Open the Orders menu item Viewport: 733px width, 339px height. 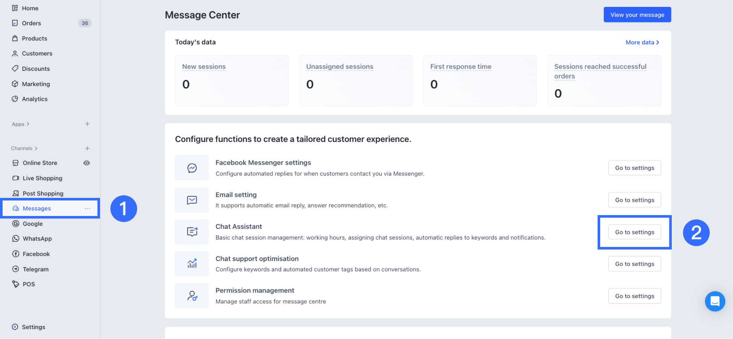(x=31, y=23)
